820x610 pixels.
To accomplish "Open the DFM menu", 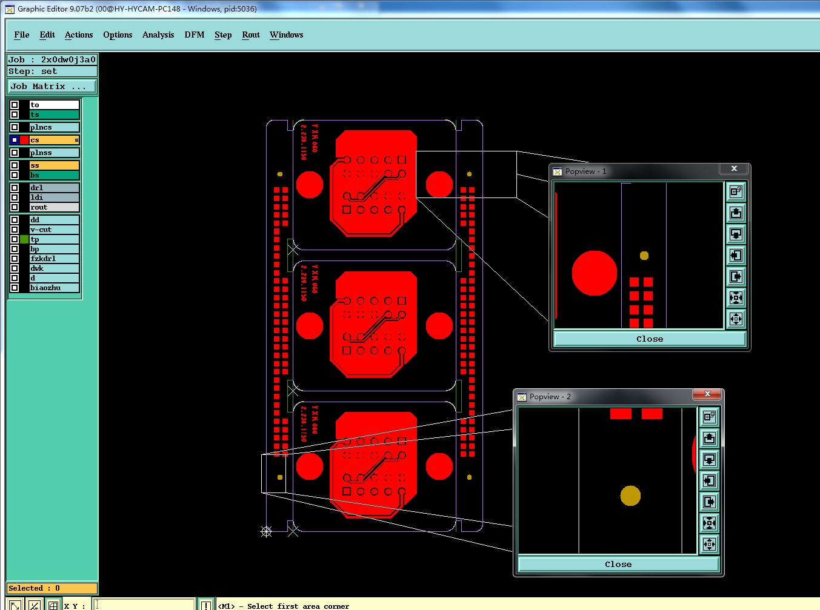I will (x=195, y=35).
